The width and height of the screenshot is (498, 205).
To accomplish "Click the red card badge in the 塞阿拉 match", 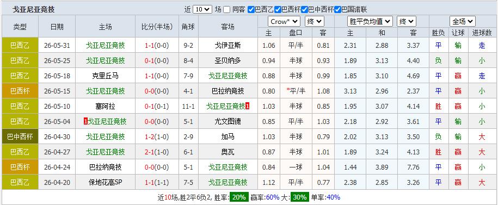I will coord(248,106).
